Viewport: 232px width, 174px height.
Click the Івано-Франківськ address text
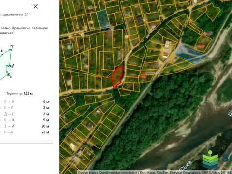click(24, 30)
